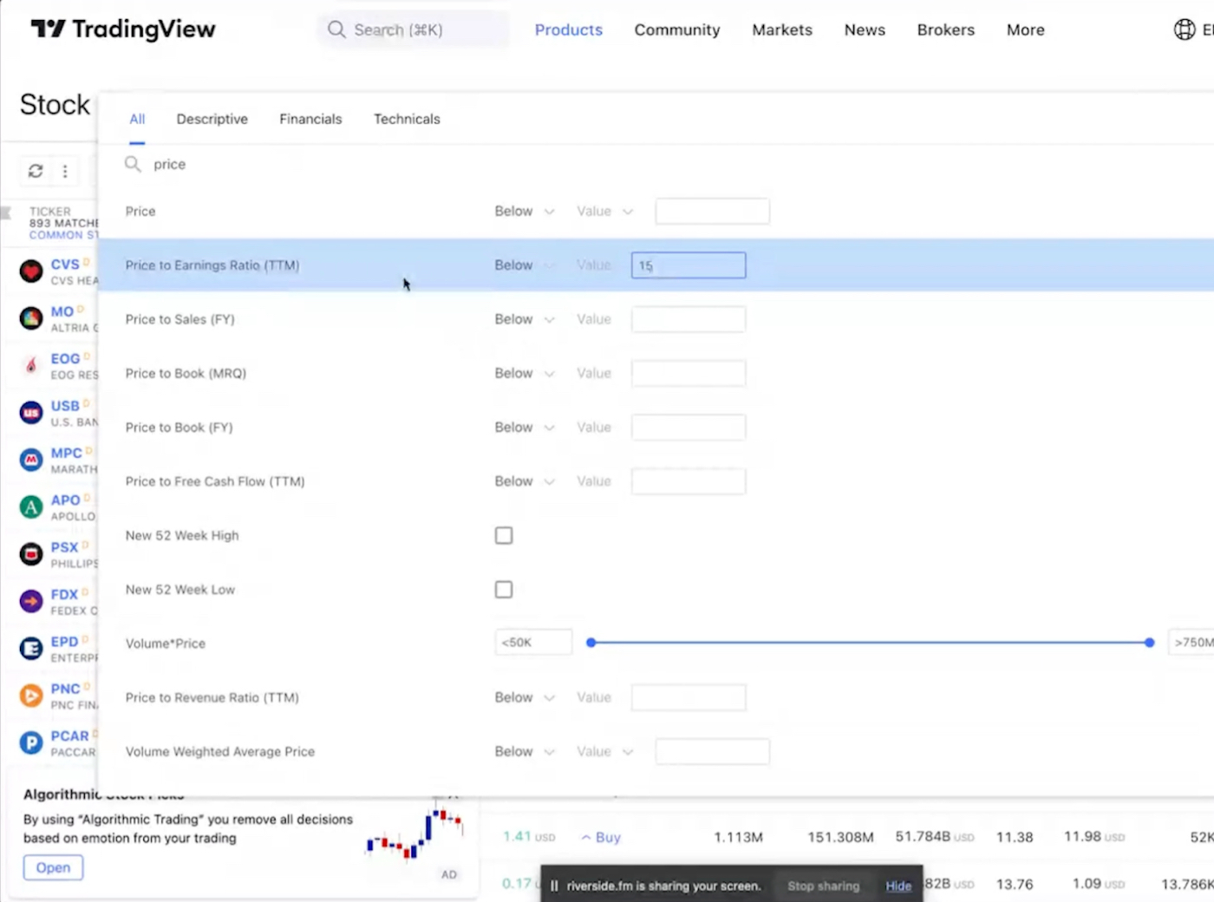Enable the New 52 Week High checkbox
The image size is (1214, 902).
pyautogui.click(x=504, y=535)
